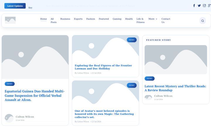Click Equatorial Guinea article thumbnail image
Image resolution: width=211 pixels, height=131 pixels.
[x=35, y=57]
